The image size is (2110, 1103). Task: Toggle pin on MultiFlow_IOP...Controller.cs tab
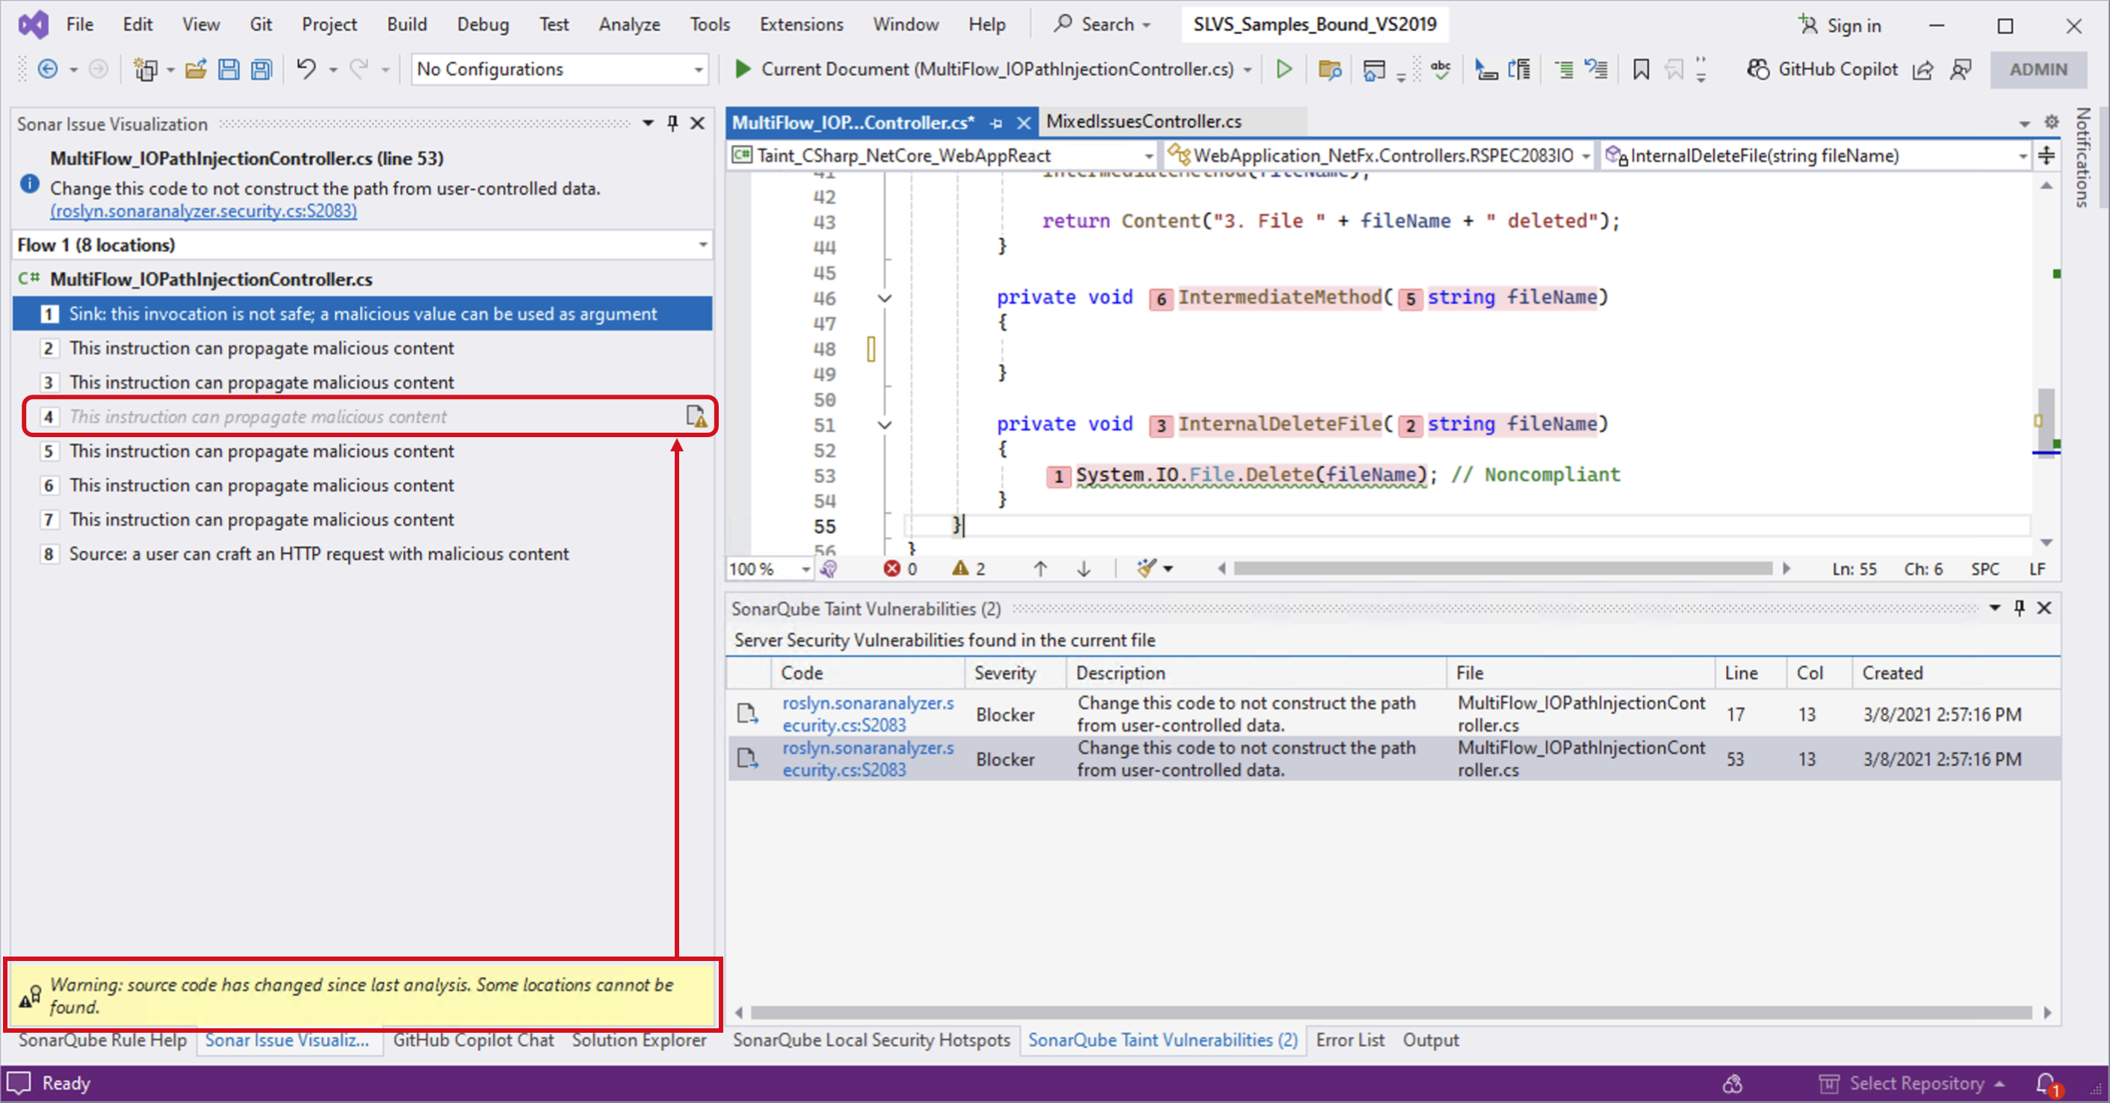point(996,123)
